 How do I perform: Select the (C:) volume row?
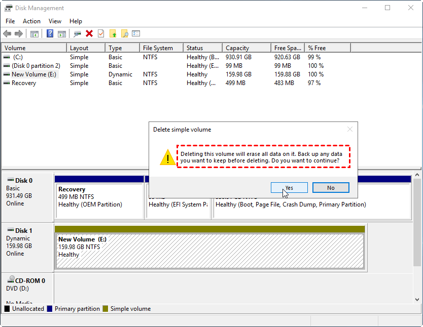click(177, 57)
